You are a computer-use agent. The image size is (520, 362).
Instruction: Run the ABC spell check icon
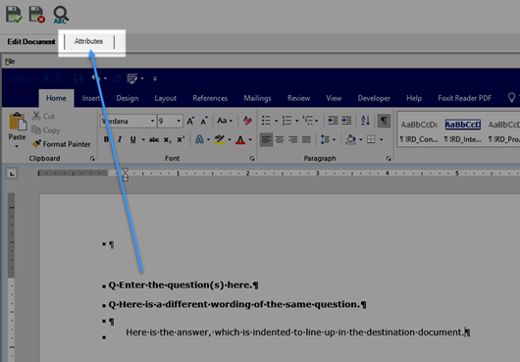(x=61, y=16)
